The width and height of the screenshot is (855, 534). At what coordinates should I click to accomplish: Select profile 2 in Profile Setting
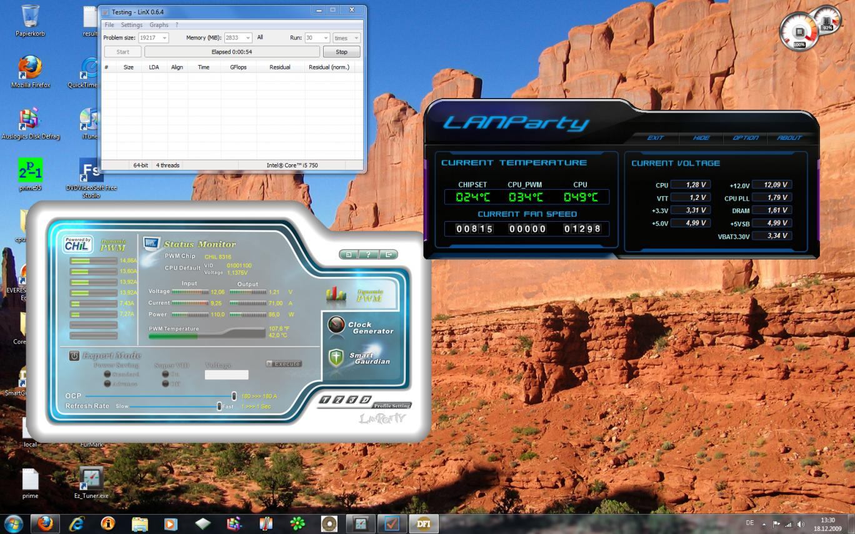(339, 400)
